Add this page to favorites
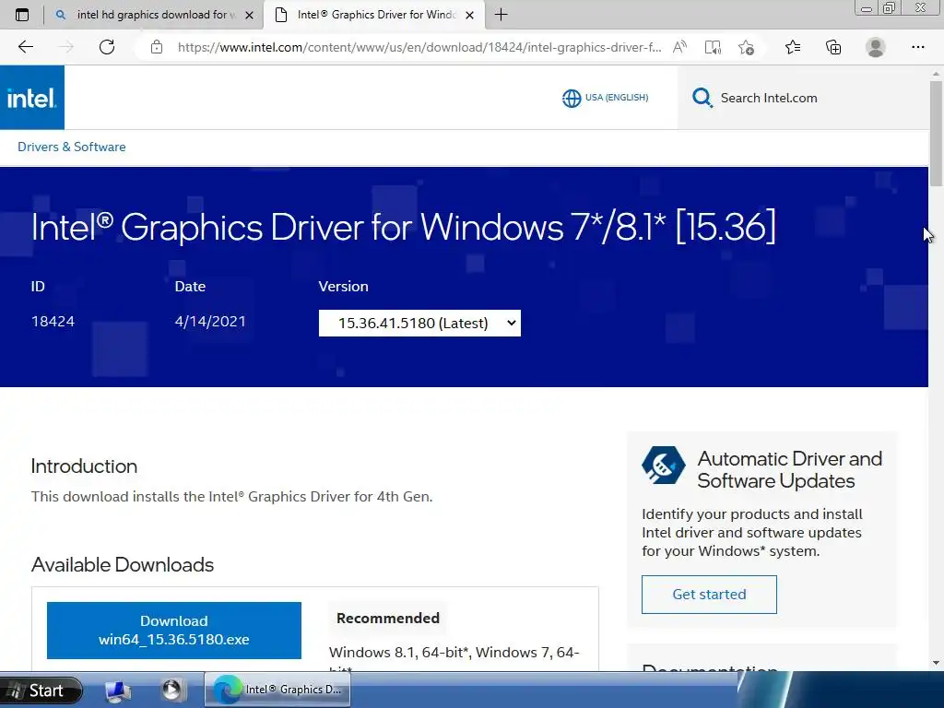The image size is (944, 708). [x=746, y=47]
